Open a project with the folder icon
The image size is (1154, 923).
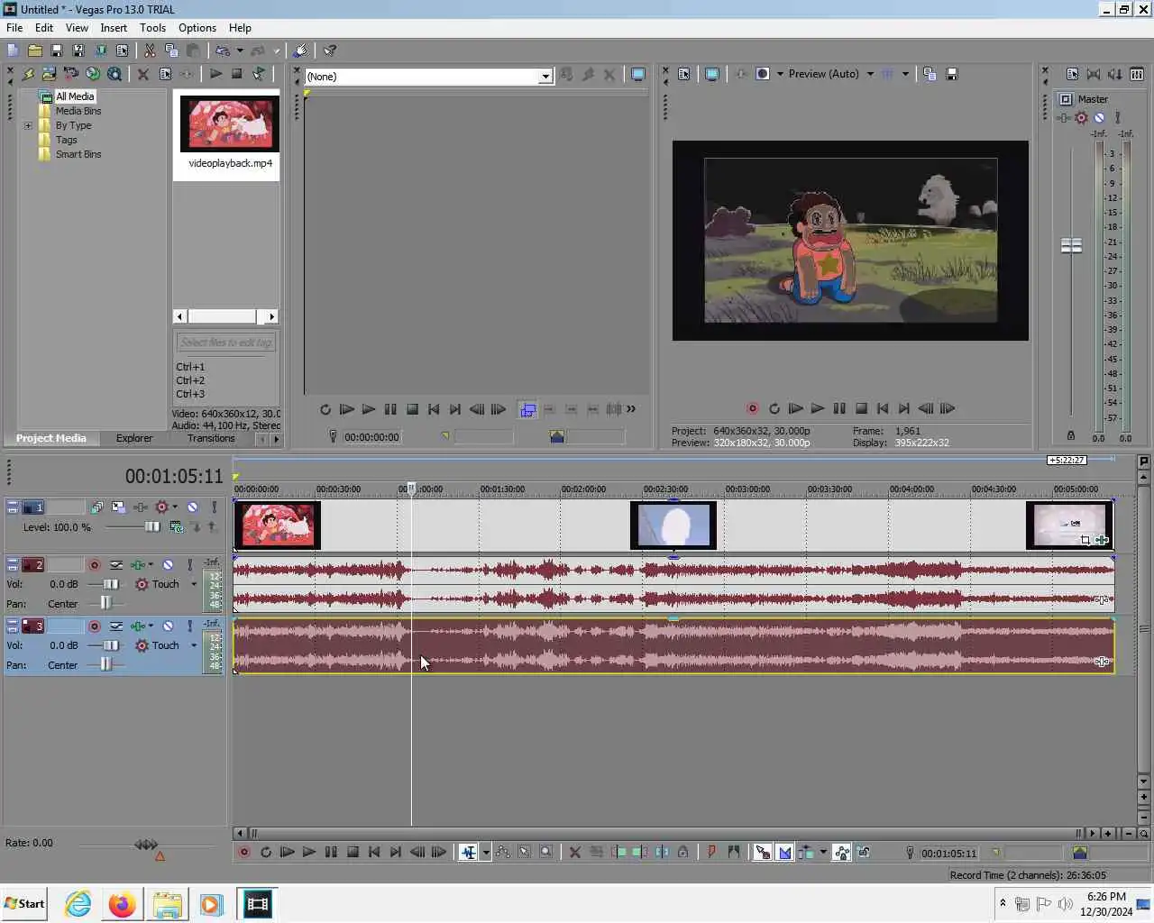tap(34, 50)
